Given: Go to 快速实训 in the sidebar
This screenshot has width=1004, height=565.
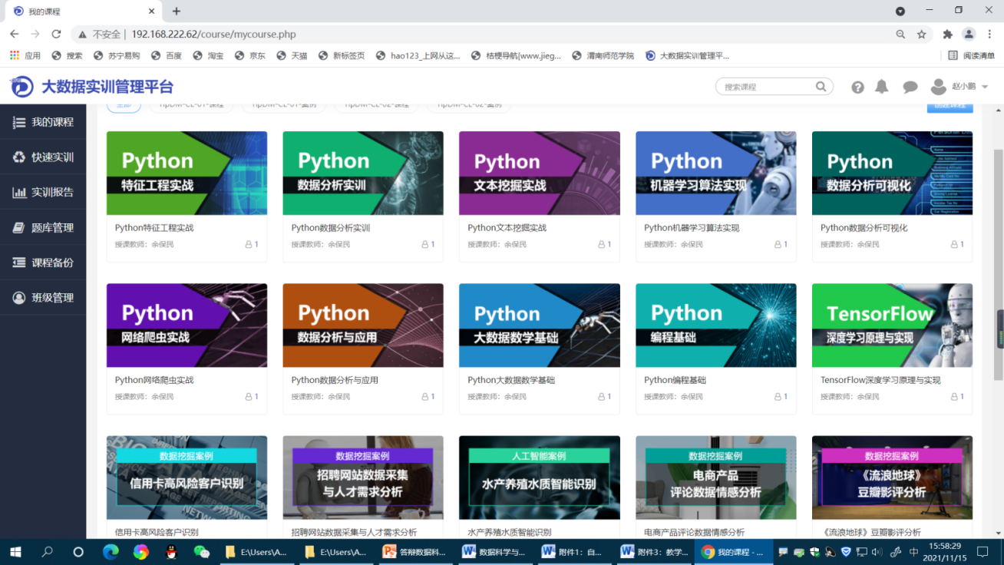Looking at the screenshot, I should (44, 157).
